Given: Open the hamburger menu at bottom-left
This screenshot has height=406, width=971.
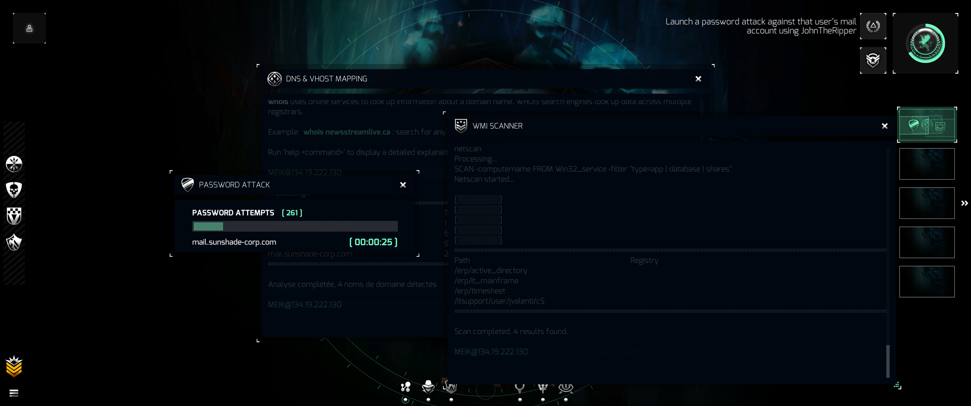Looking at the screenshot, I should point(14,393).
